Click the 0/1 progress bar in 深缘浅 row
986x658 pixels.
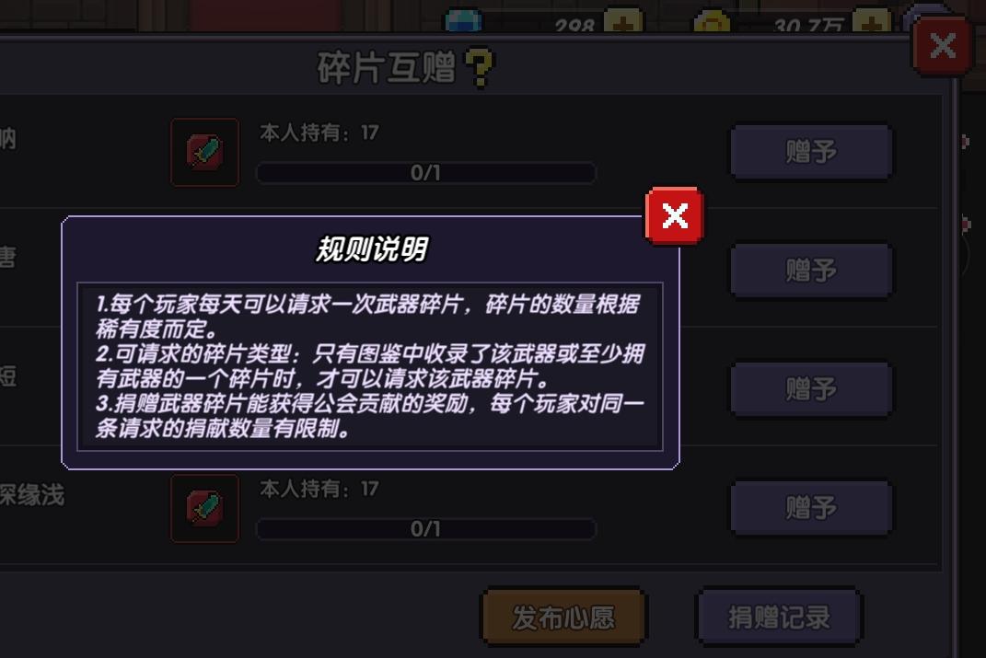click(x=425, y=529)
